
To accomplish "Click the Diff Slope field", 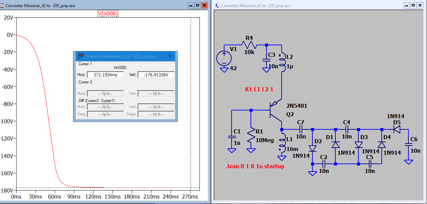I will pos(156,114).
